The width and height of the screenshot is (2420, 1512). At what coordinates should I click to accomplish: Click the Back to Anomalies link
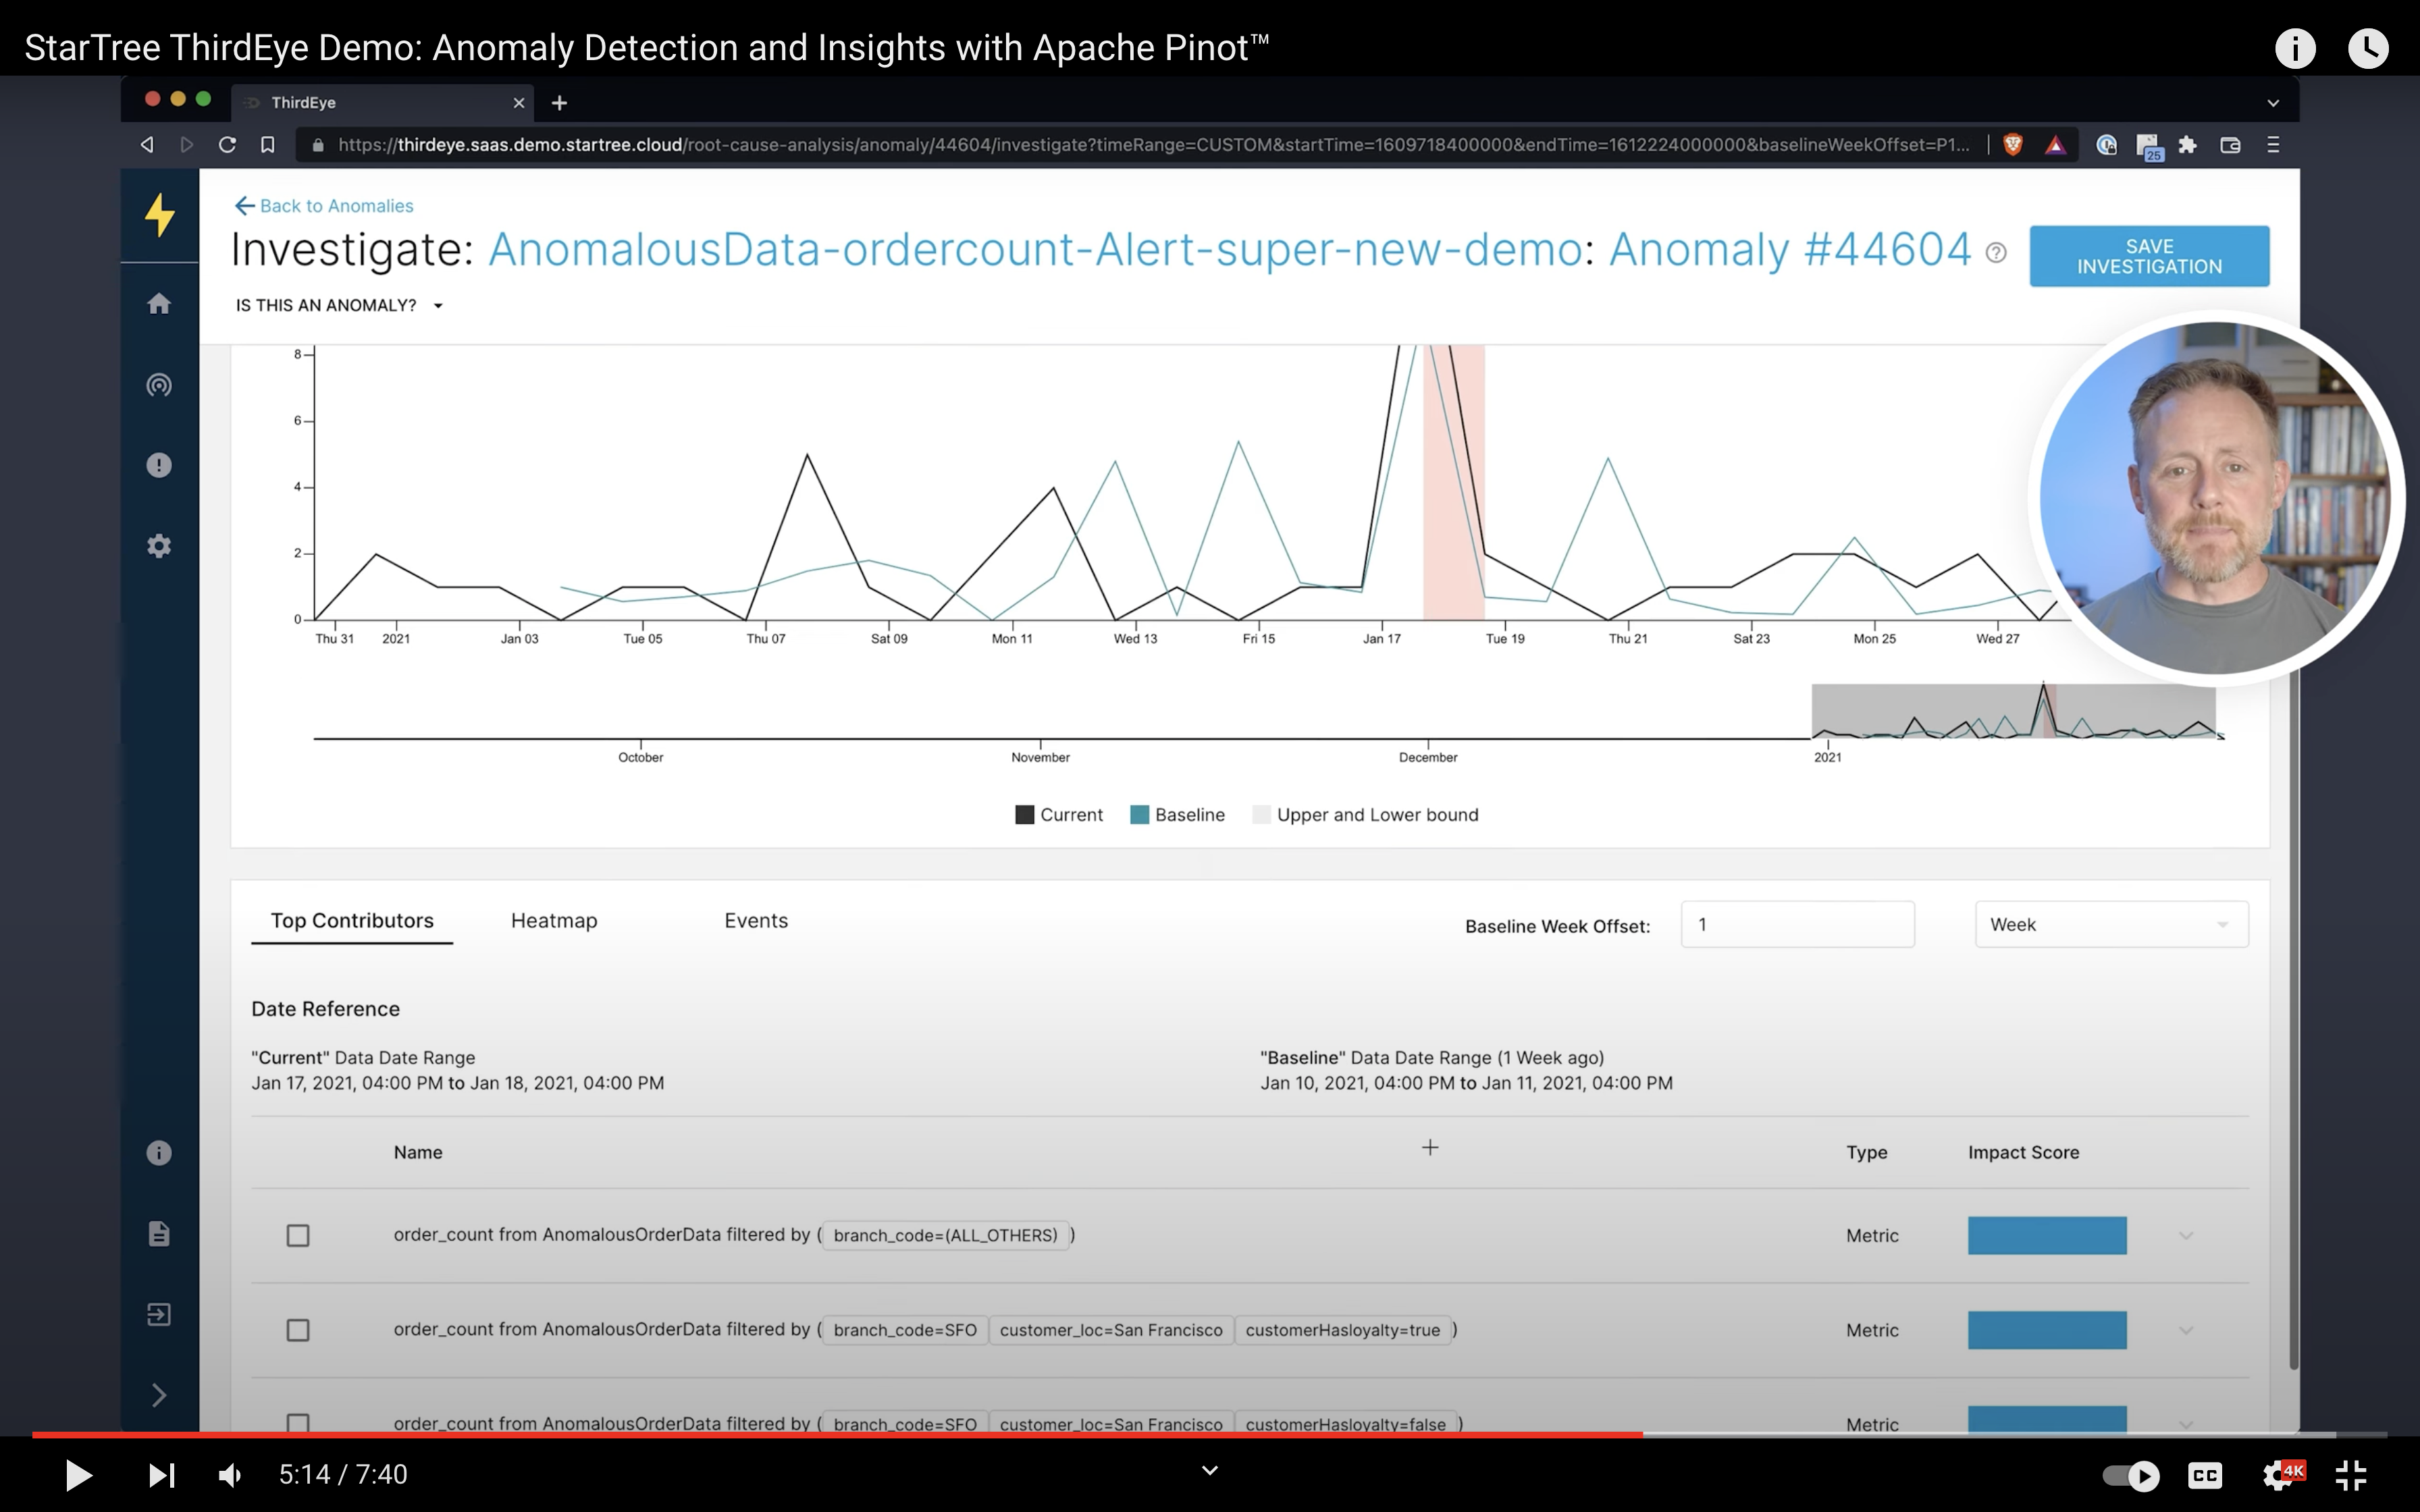click(324, 206)
